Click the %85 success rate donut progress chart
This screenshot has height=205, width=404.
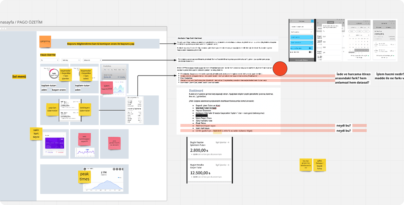[x=54, y=73]
